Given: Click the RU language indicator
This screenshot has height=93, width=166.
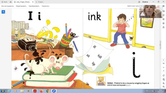Looking at the screenshot, I should point(147,91).
